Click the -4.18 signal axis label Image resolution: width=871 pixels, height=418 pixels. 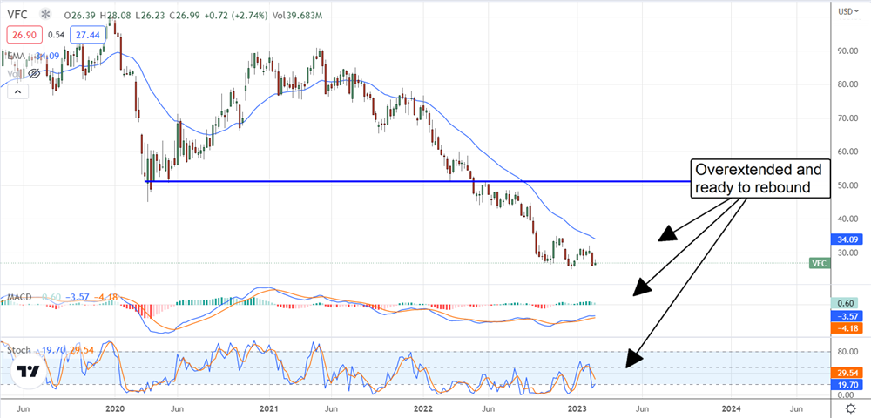848,329
